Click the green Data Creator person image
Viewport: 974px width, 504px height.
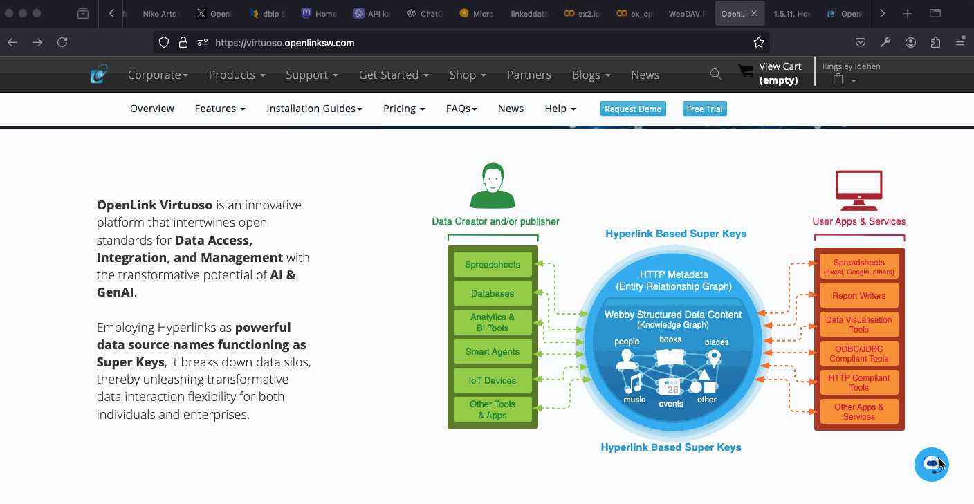493,186
